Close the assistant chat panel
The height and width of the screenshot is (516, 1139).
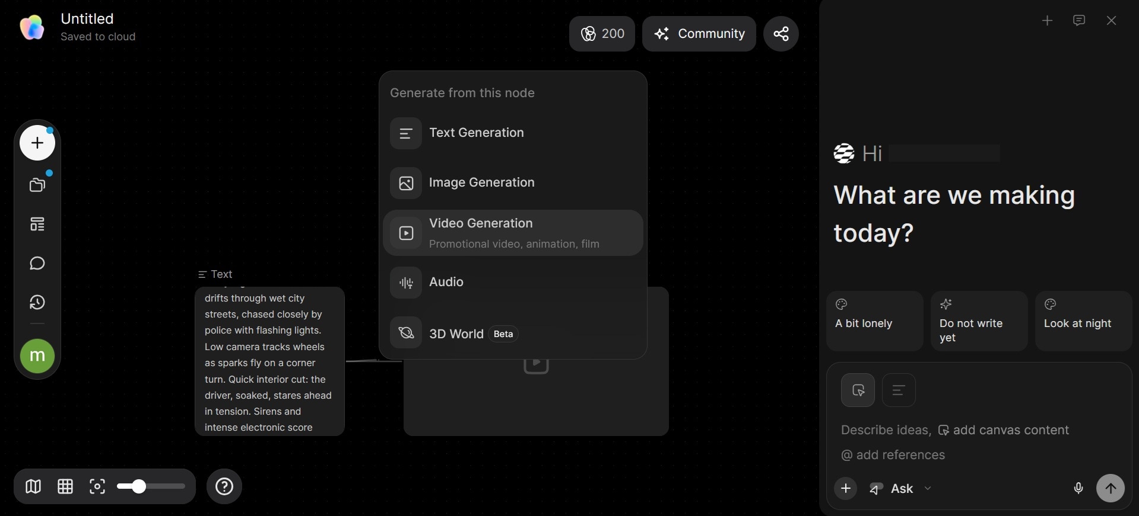pos(1112,21)
